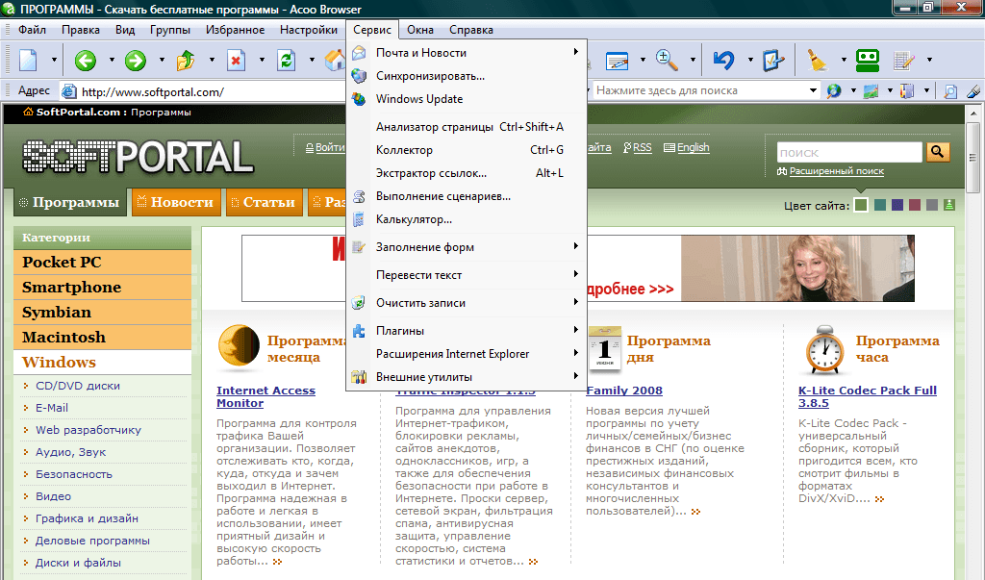Screen dimensions: 985x580
Task: Click the IE page icon in the address bar
Action: point(69,91)
